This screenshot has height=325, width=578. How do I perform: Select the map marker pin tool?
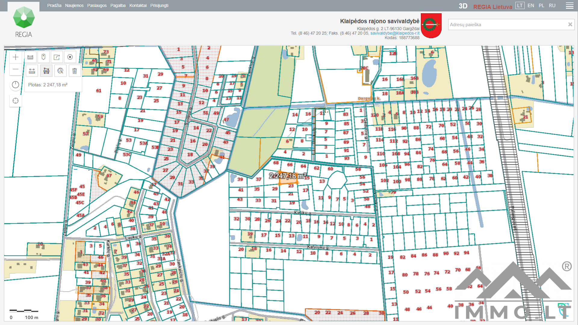(43, 57)
